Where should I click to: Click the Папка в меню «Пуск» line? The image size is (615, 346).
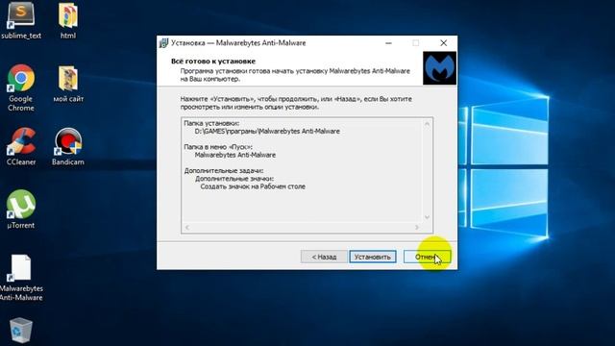(218, 147)
